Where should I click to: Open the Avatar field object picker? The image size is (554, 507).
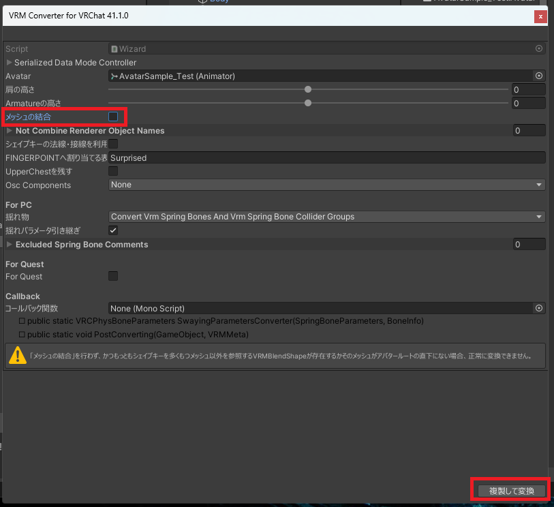pyautogui.click(x=538, y=76)
